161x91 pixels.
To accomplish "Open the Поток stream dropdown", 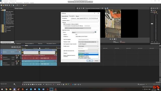I will click(x=83, y=32).
